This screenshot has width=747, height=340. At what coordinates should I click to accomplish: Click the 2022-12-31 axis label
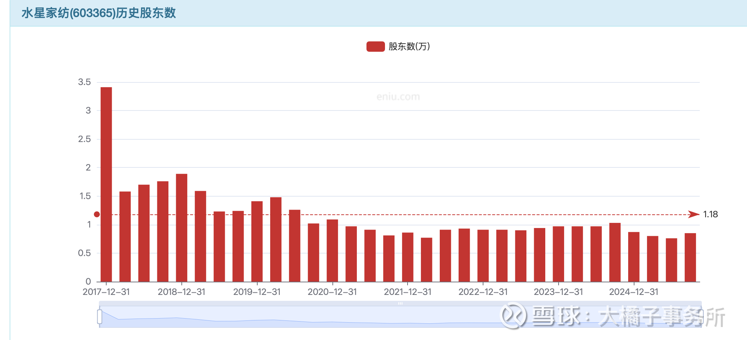(x=483, y=292)
